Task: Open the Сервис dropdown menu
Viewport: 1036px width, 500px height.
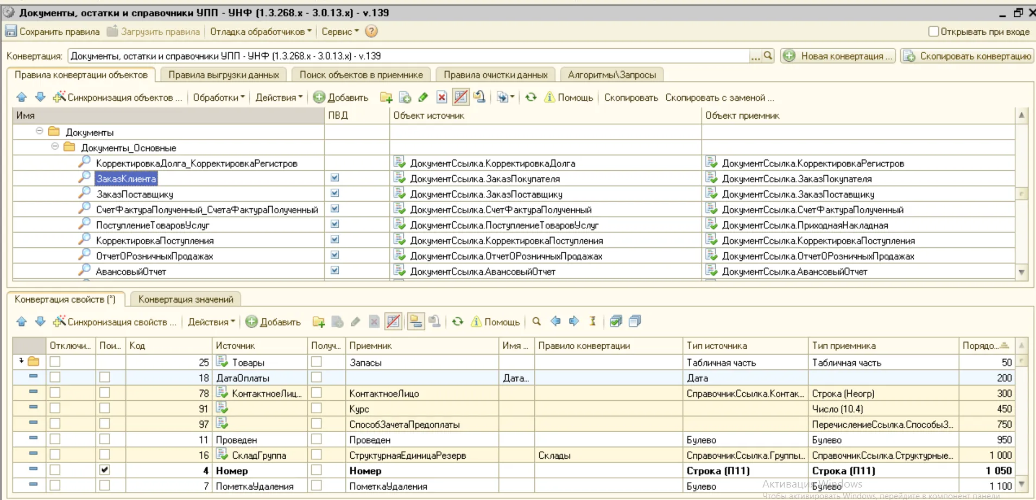Action: click(340, 31)
